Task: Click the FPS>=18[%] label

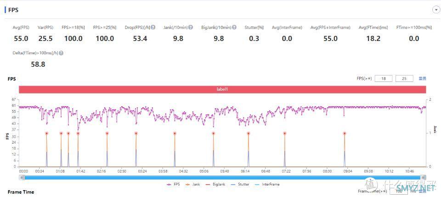Action: point(73,27)
